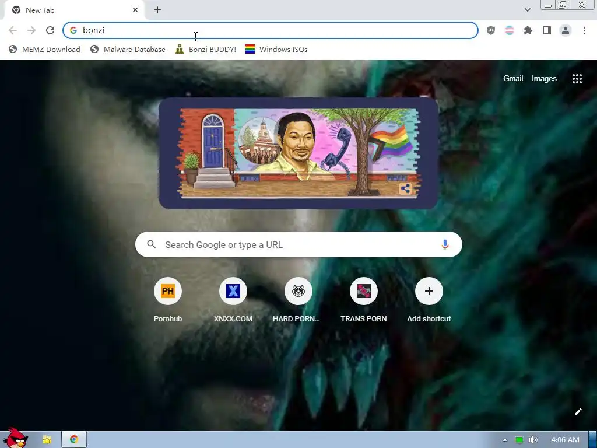This screenshot has height=448, width=597.
Task: Customize this page with the pencil icon
Action: point(578,412)
